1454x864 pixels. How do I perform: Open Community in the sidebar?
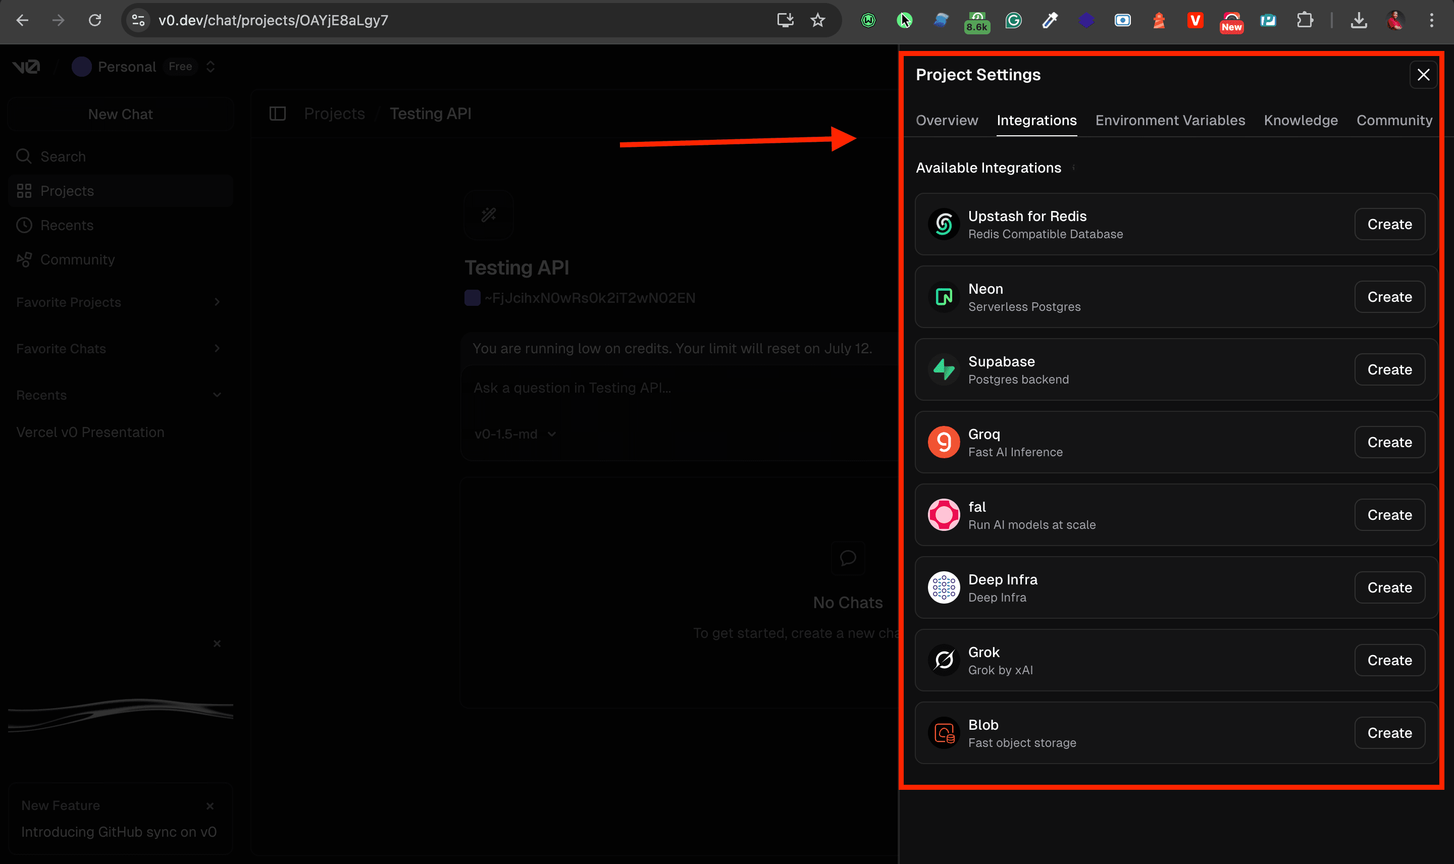coord(120,260)
